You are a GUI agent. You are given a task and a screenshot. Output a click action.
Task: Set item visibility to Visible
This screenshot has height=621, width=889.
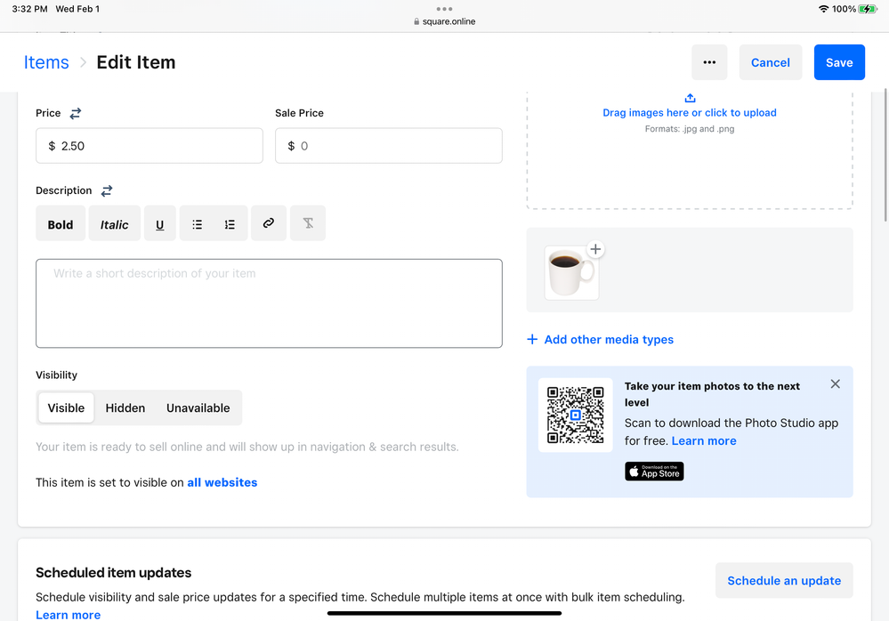tap(66, 407)
